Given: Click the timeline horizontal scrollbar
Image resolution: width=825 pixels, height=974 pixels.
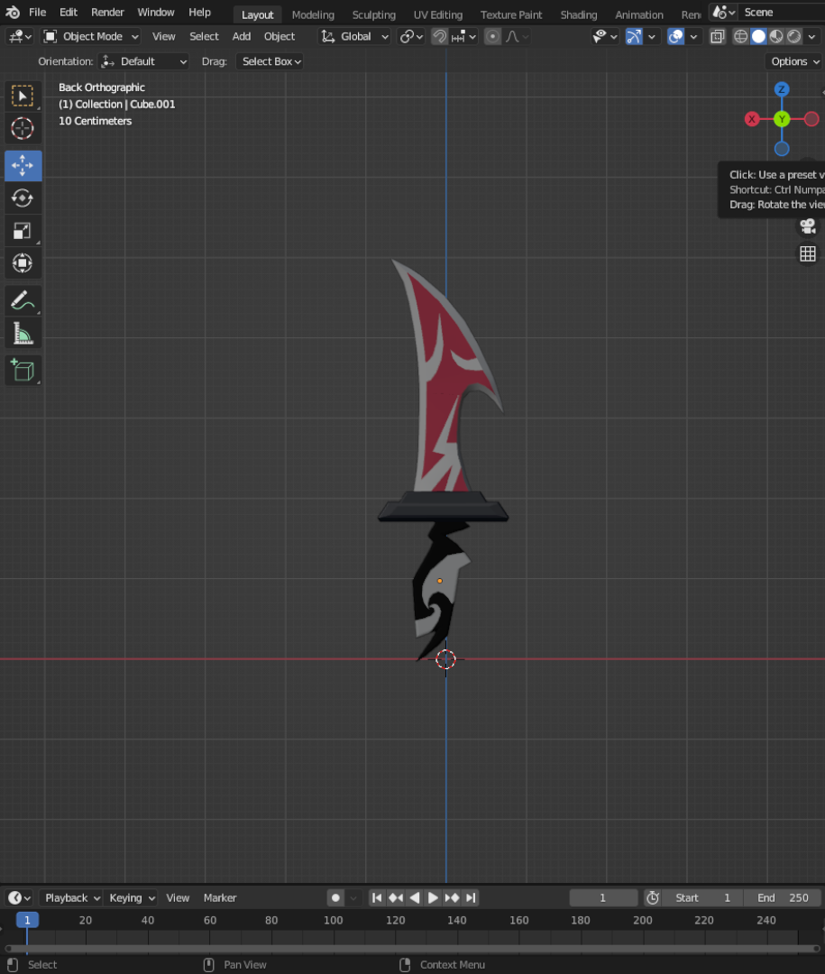Looking at the screenshot, I should [413, 949].
